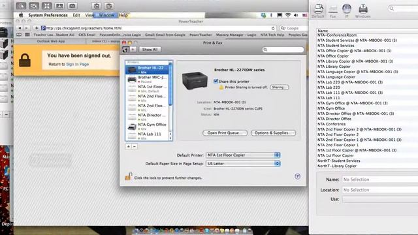Click the display menu bar icon
418x235 pixels.
pyautogui.click(x=280, y=15)
